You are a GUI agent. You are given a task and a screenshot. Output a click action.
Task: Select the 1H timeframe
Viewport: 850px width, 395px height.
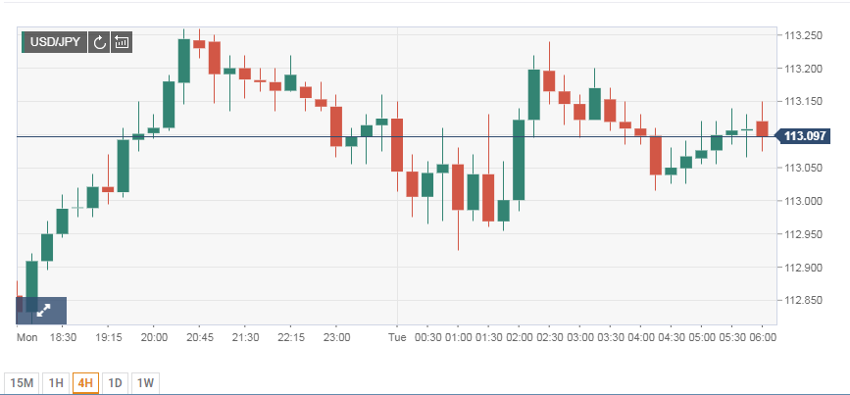point(56,381)
